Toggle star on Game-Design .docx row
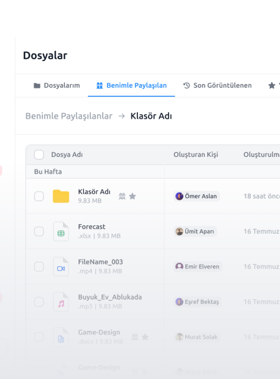Viewport: 280px width, 379px height. [145, 337]
